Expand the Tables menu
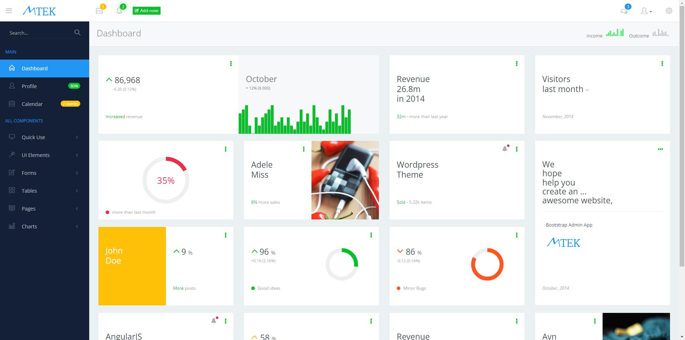Image resolution: width=685 pixels, height=340 pixels. point(45,191)
